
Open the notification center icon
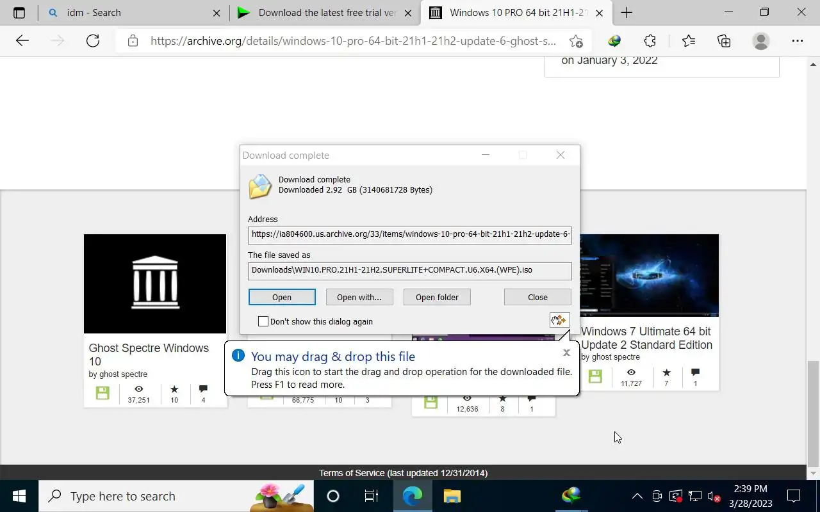click(x=794, y=496)
